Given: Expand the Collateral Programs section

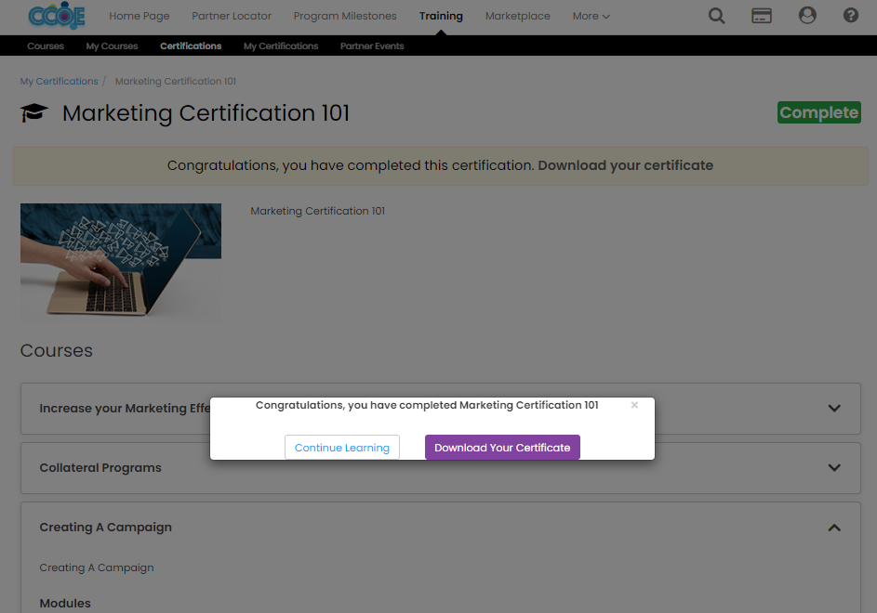Looking at the screenshot, I should click(834, 468).
